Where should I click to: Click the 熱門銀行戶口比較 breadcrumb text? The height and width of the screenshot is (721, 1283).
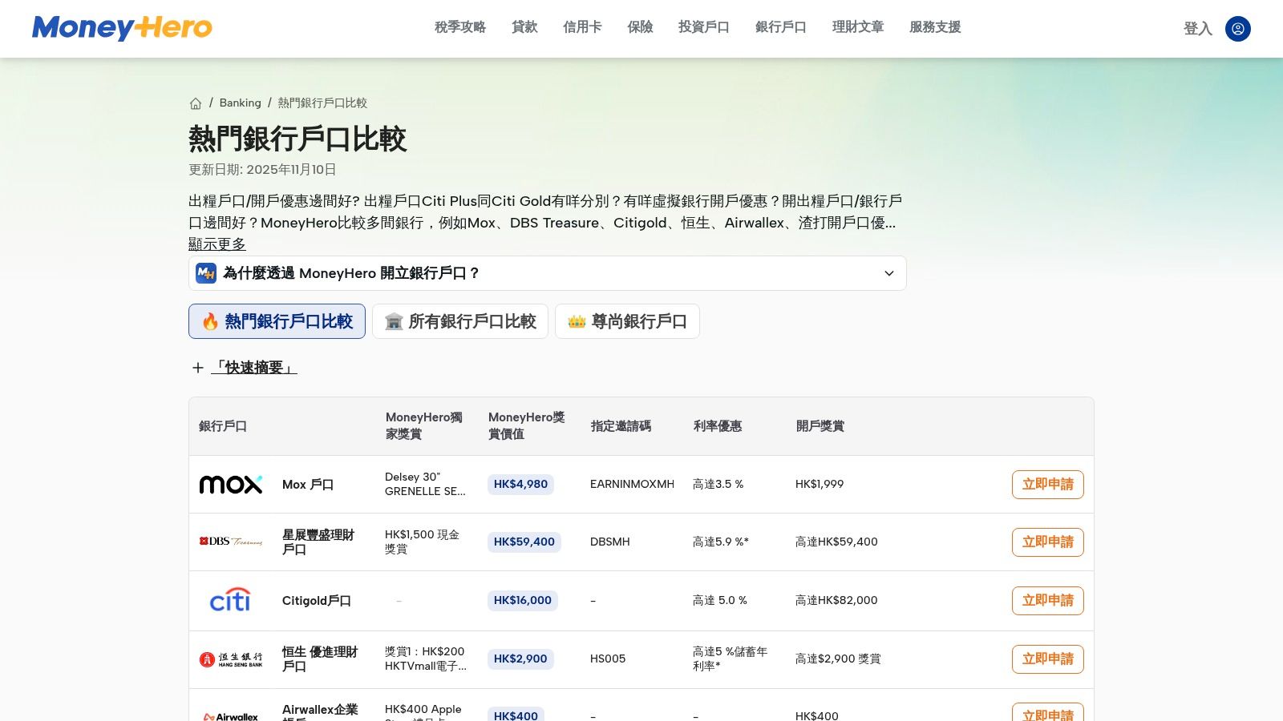[322, 103]
